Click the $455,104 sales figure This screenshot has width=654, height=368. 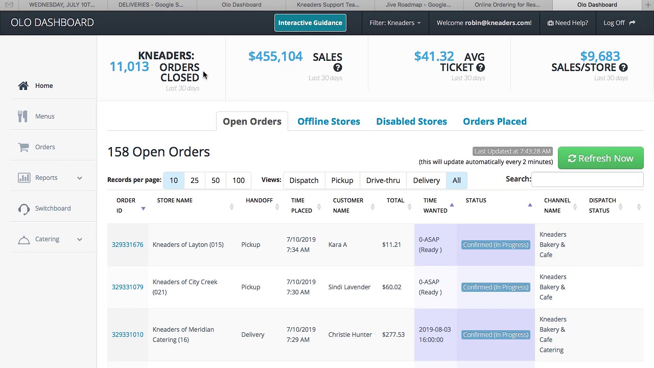[275, 57]
